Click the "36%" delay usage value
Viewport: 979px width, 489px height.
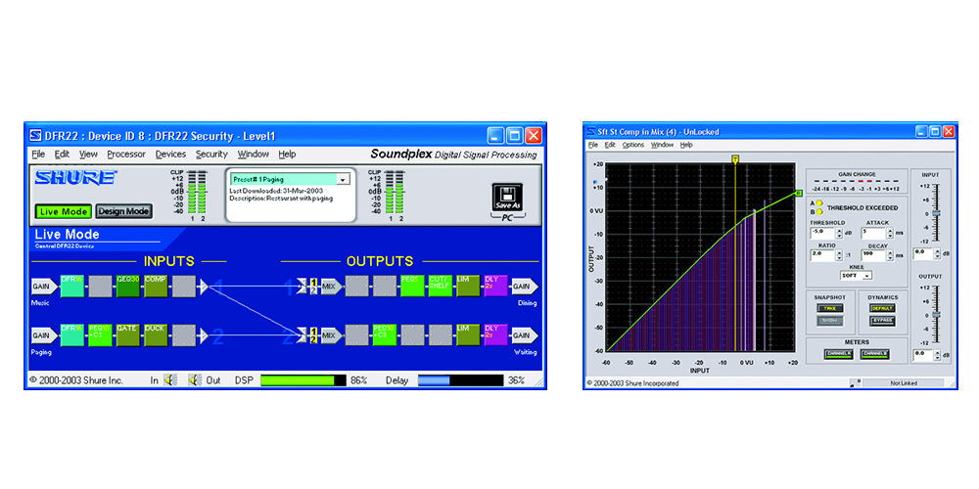click(x=517, y=380)
